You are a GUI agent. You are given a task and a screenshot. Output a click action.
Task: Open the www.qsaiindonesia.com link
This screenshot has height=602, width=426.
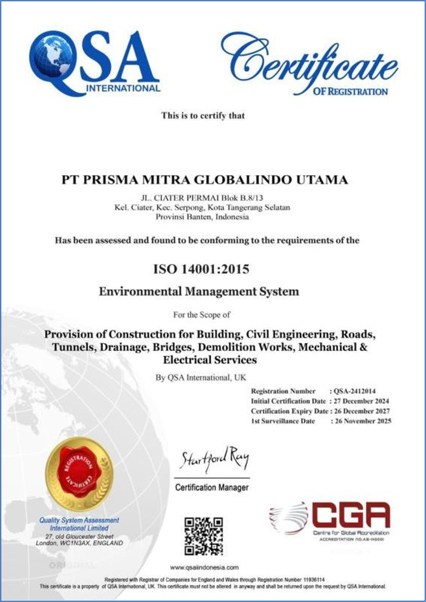[x=204, y=567]
